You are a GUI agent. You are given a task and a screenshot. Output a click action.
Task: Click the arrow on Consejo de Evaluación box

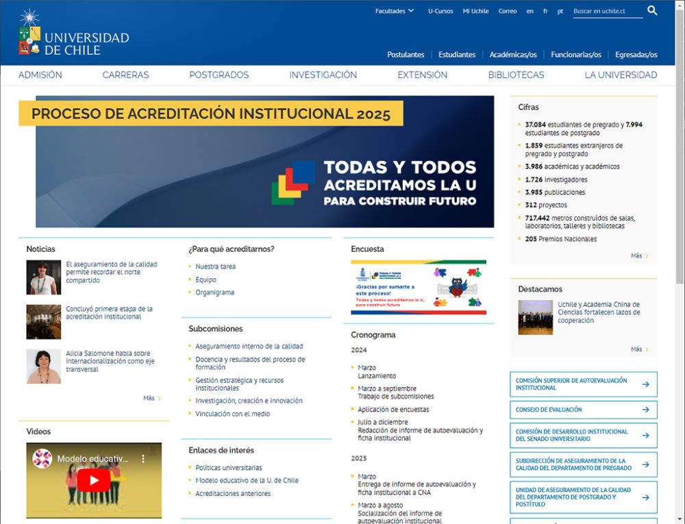pyautogui.click(x=647, y=410)
